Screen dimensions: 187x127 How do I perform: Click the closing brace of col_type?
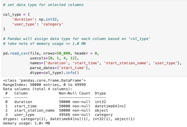click(x=4, y=29)
